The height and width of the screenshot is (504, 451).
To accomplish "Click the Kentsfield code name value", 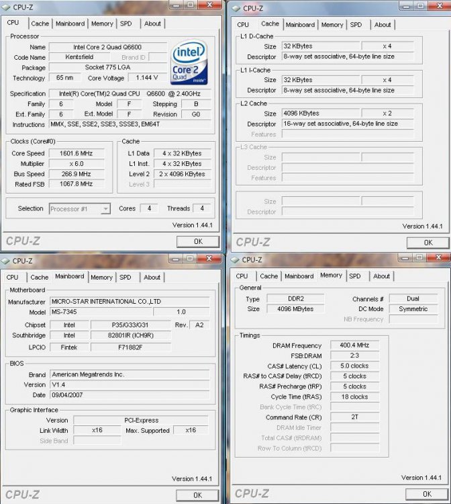I will [x=79, y=57].
